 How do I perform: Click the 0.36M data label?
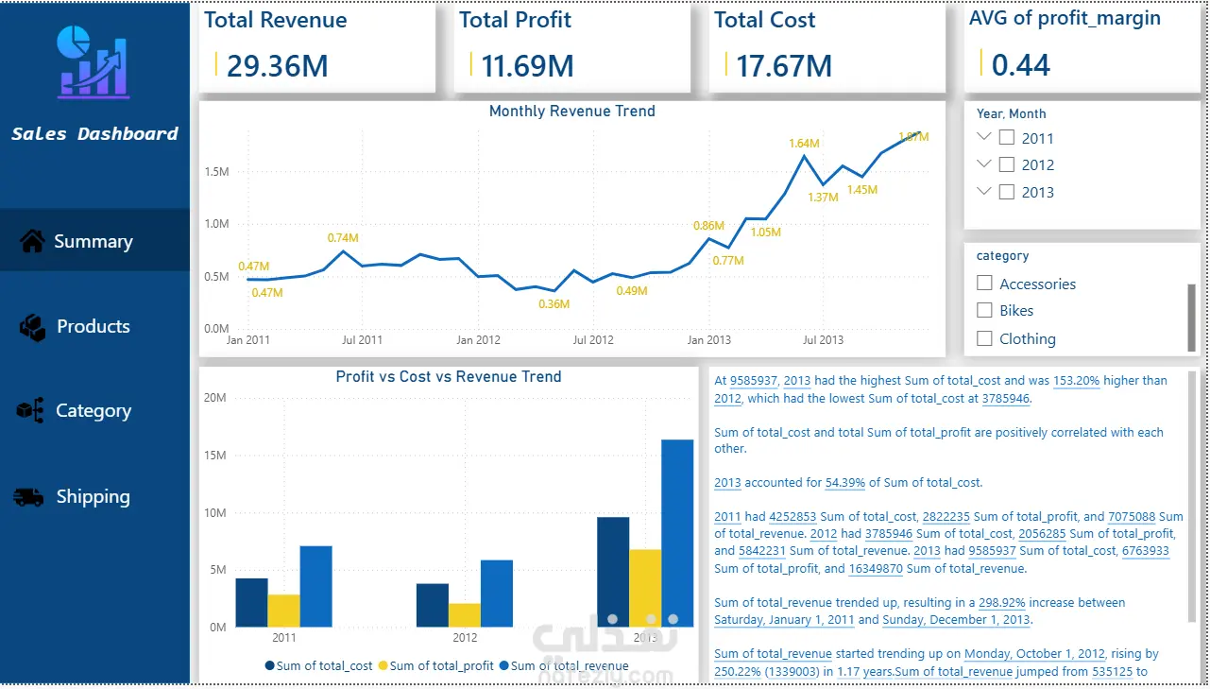click(x=554, y=304)
